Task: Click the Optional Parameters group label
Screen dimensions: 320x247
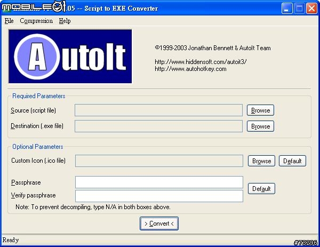Action: 37,147
